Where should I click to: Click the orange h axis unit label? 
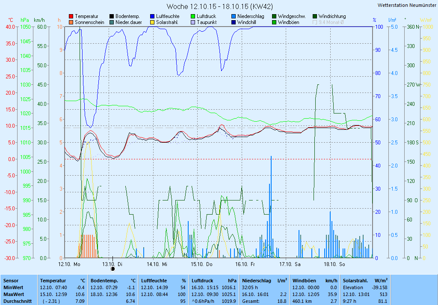click(x=59, y=20)
